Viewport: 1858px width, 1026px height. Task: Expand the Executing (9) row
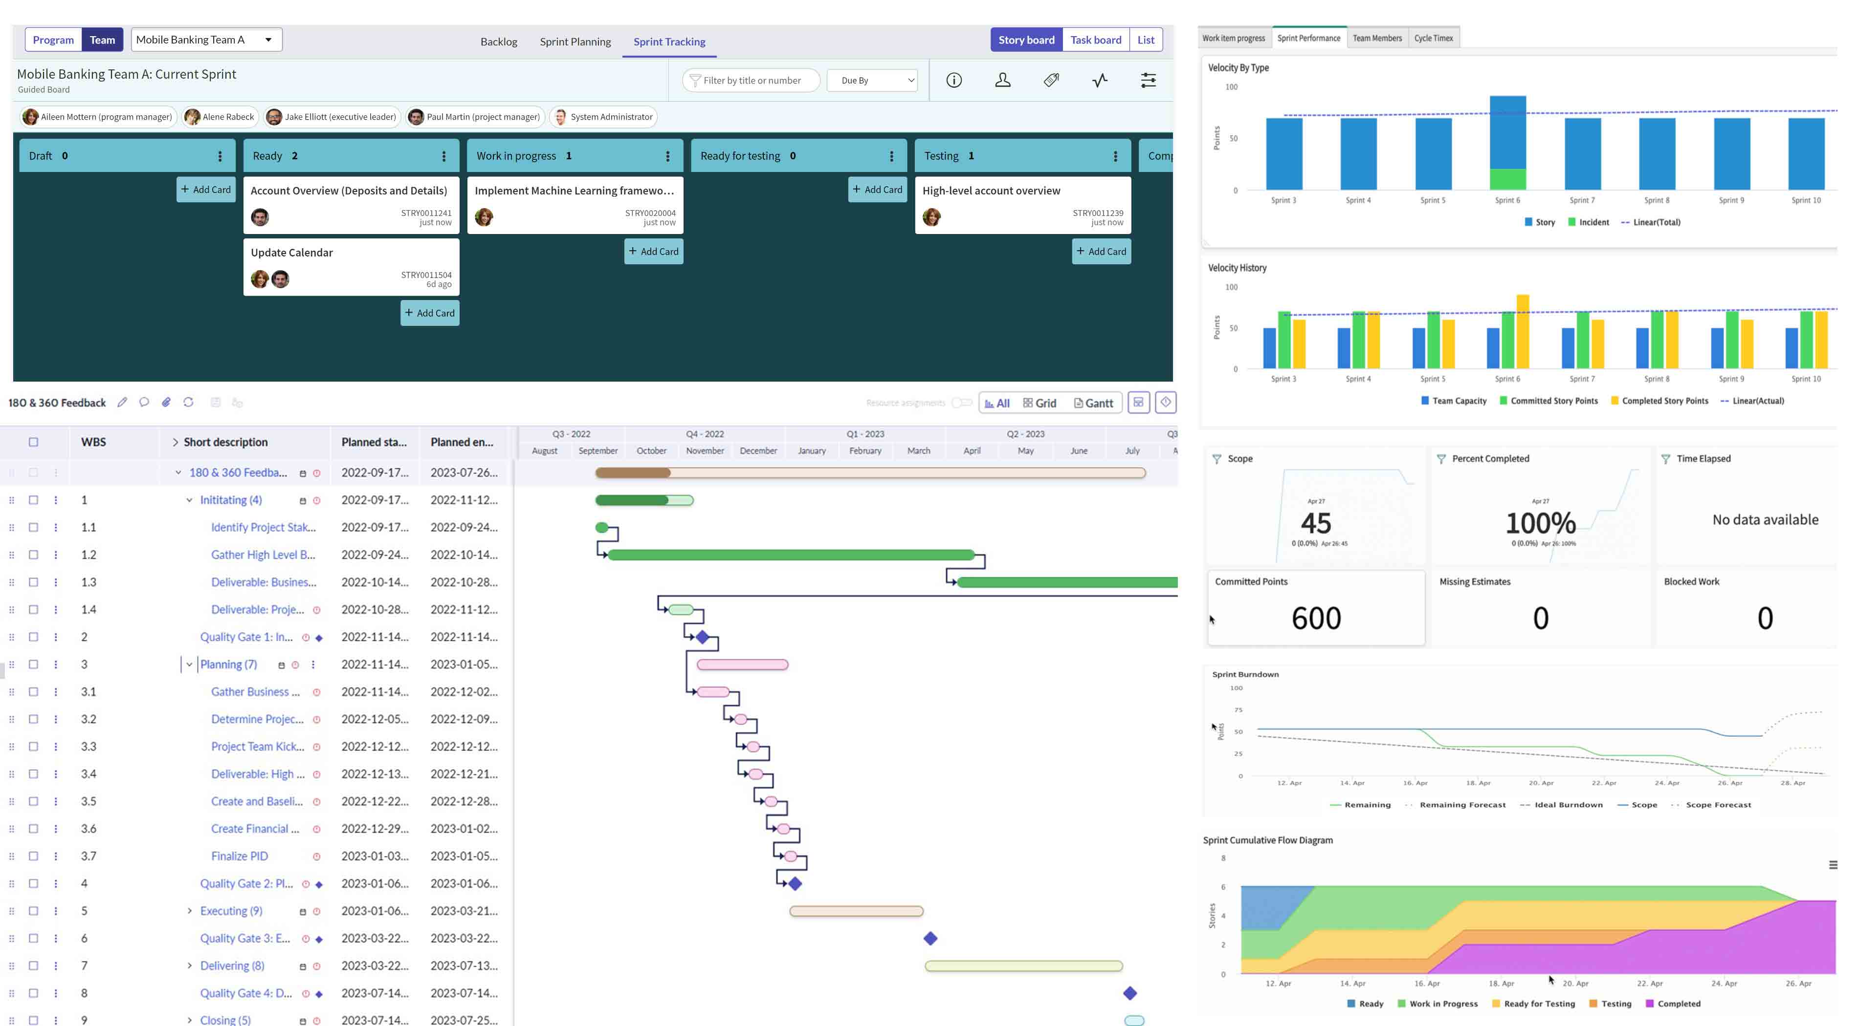[190, 910]
